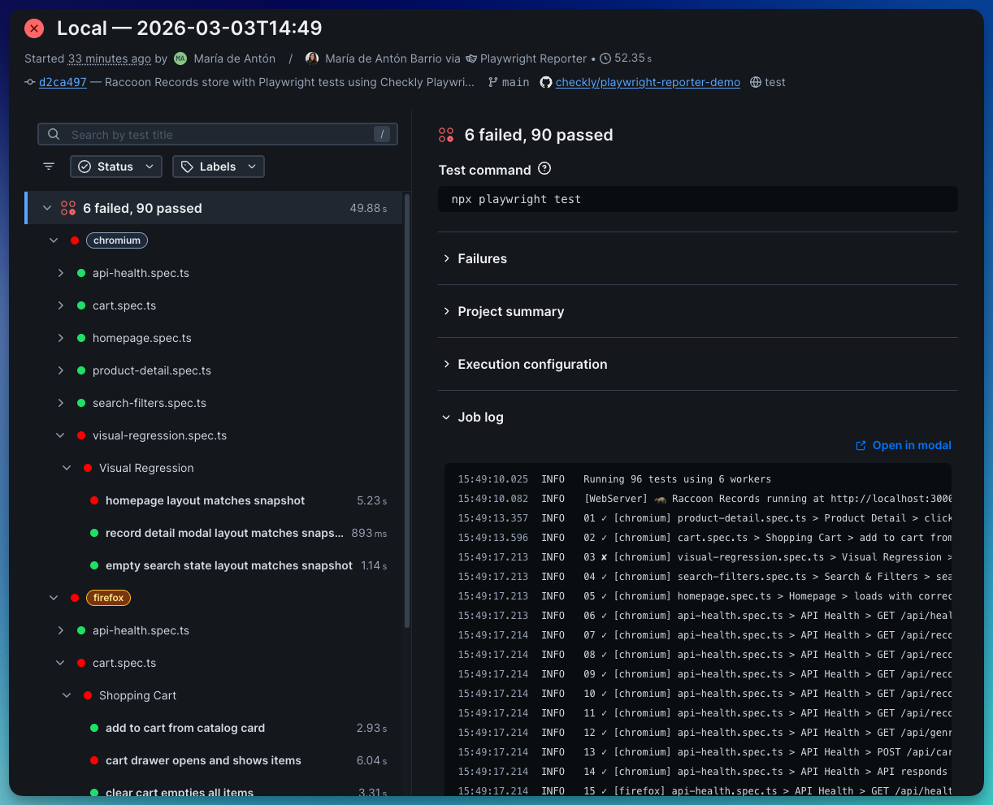993x805 pixels.
Task: Expand the Failures section
Action: click(x=482, y=258)
